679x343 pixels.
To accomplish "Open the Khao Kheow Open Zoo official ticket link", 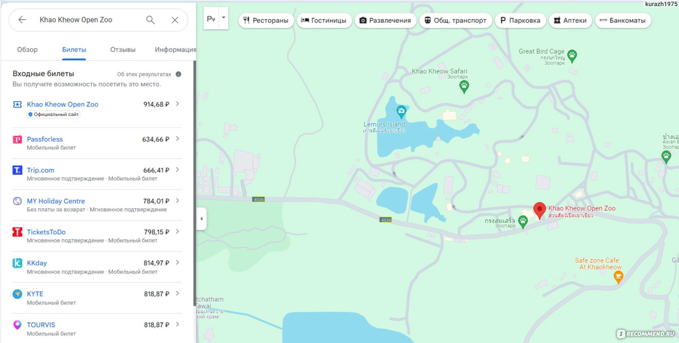I will coord(62,104).
